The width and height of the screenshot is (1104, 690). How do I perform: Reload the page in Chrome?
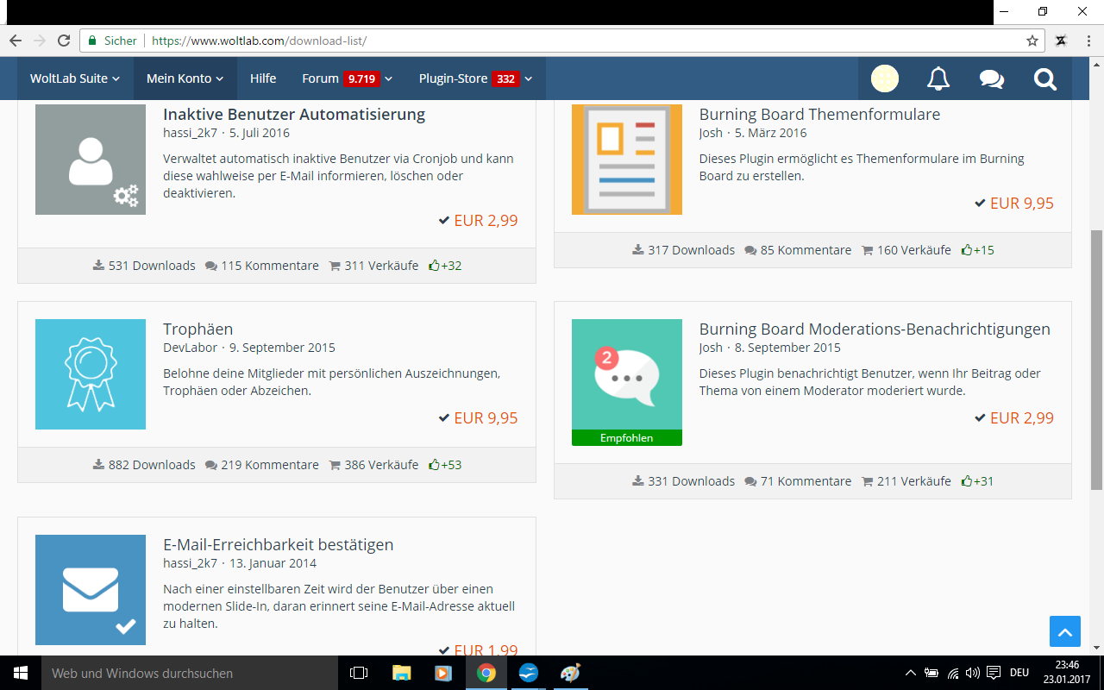click(64, 41)
